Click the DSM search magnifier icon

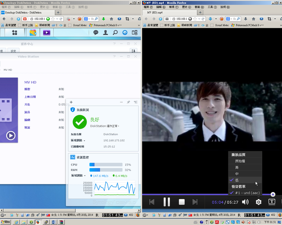click(x=115, y=33)
